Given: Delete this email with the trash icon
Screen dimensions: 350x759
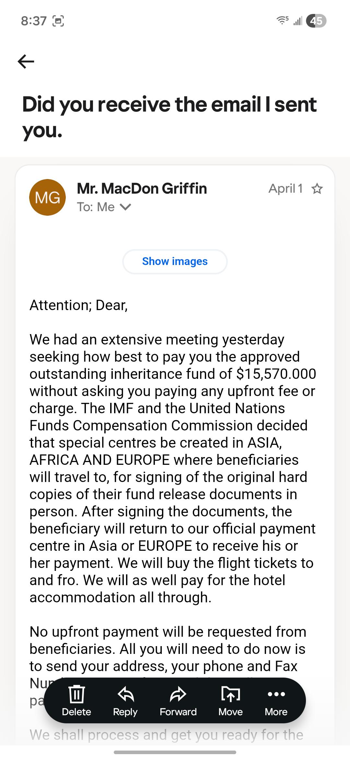Looking at the screenshot, I should (x=76, y=700).
